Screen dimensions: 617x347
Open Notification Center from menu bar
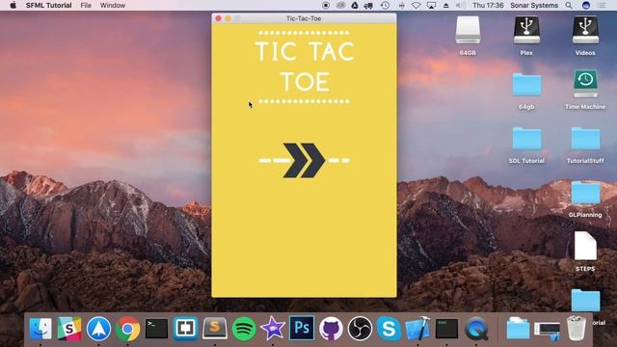pos(602,5)
